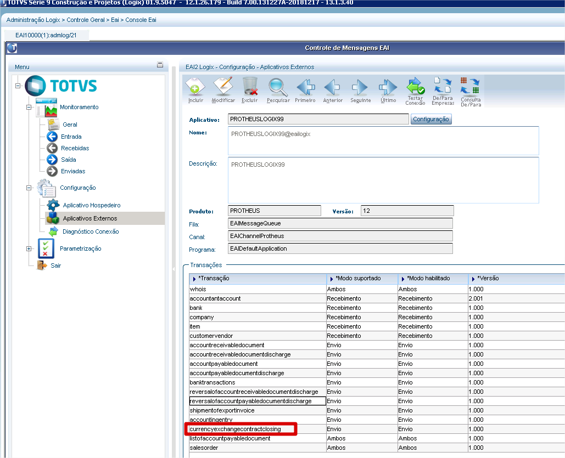Click the Diagnóstico Conexão arrows icon
565x458 pixels.
[53, 231]
